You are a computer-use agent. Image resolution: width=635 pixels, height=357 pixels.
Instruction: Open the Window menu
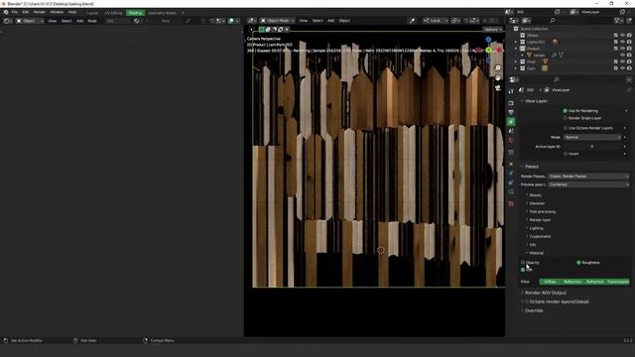tap(57, 12)
